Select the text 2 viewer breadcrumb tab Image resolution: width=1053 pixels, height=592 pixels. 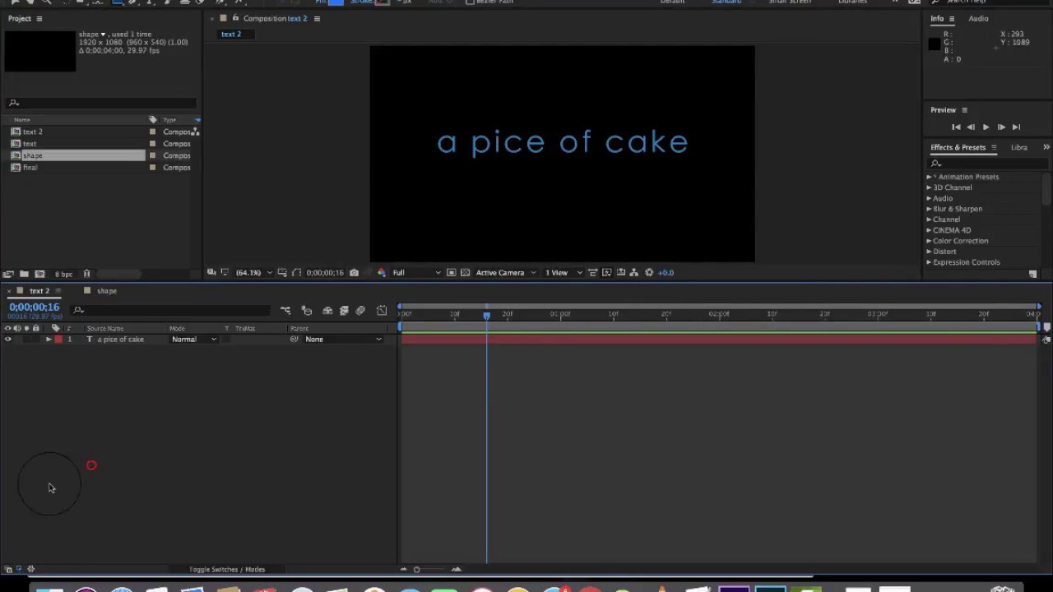click(x=231, y=34)
